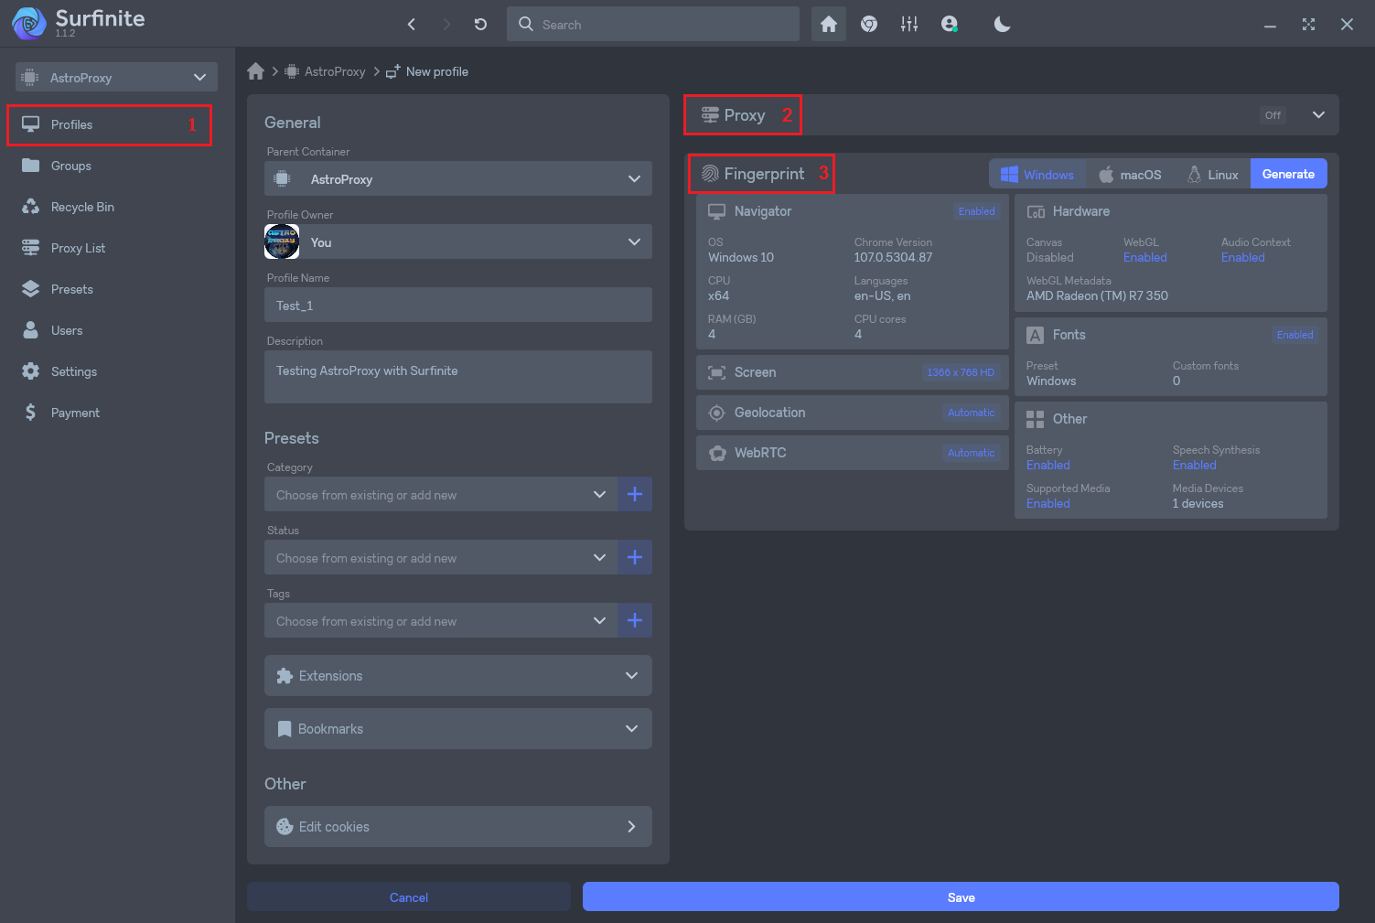This screenshot has height=923, width=1375.
Task: Open Edit cookies
Action: tap(458, 826)
